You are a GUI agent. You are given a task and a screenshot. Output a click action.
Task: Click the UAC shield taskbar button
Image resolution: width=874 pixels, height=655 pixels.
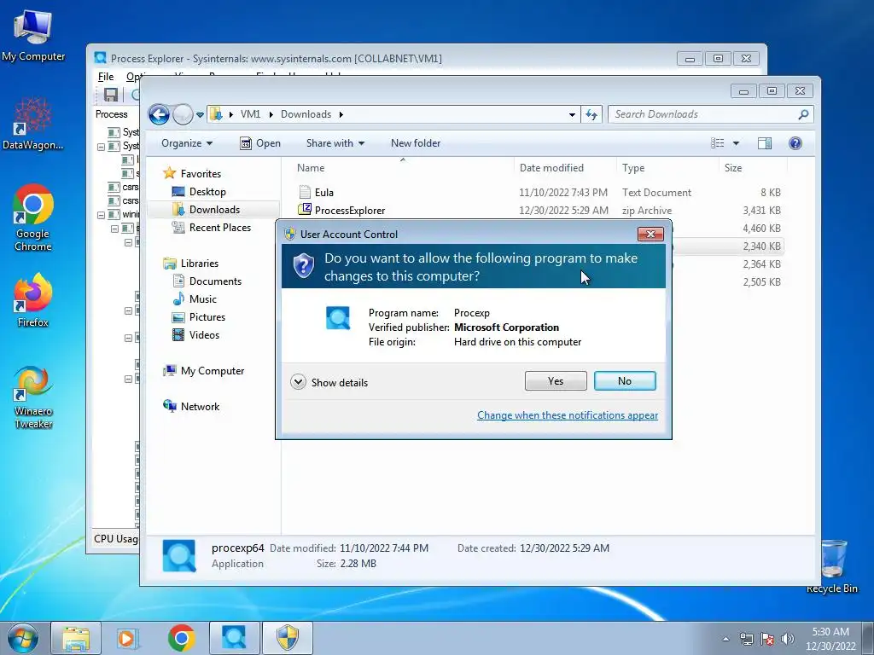(288, 638)
